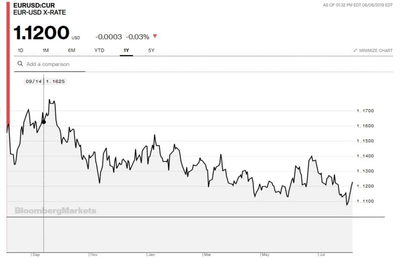The image size is (403, 259).
Task: Click the -0.0003 change value
Action: coord(108,37)
